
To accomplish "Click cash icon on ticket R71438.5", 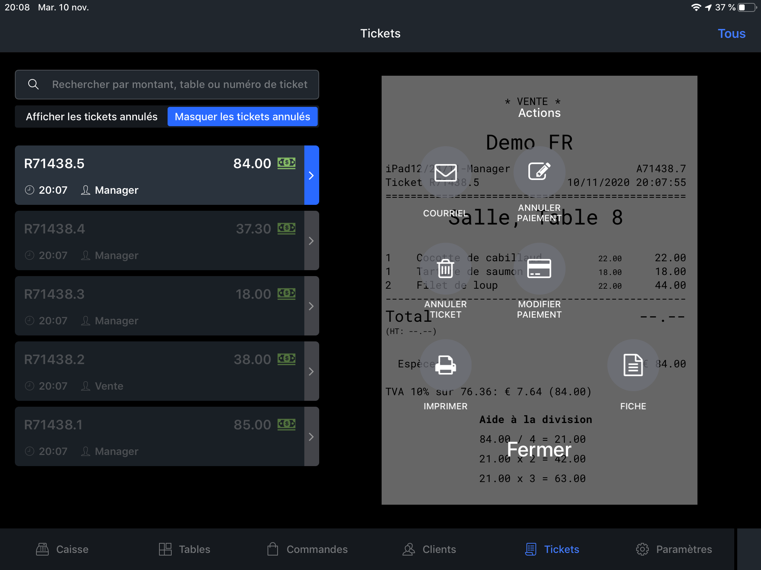I will pyautogui.click(x=286, y=163).
